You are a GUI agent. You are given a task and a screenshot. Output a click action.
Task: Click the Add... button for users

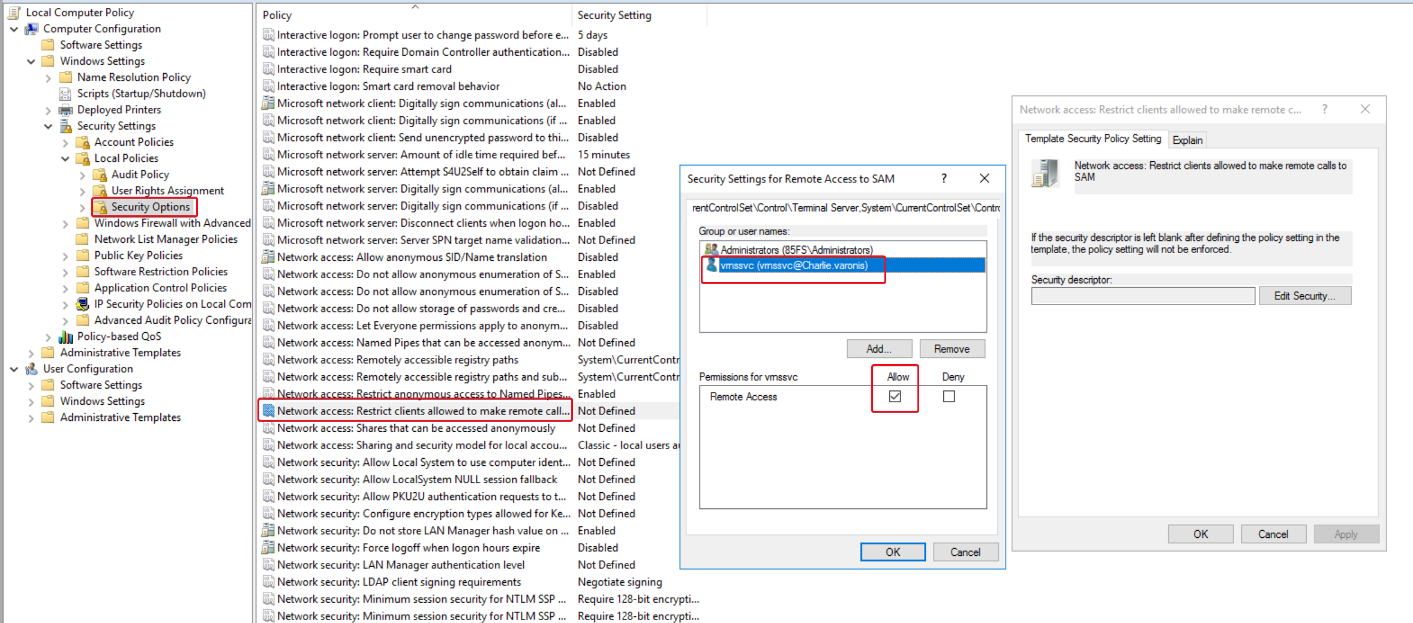(879, 348)
